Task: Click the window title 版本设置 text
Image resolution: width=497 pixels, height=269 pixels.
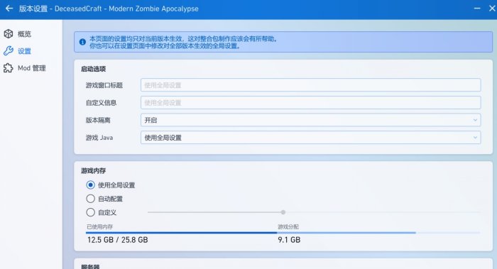Action: pos(33,9)
